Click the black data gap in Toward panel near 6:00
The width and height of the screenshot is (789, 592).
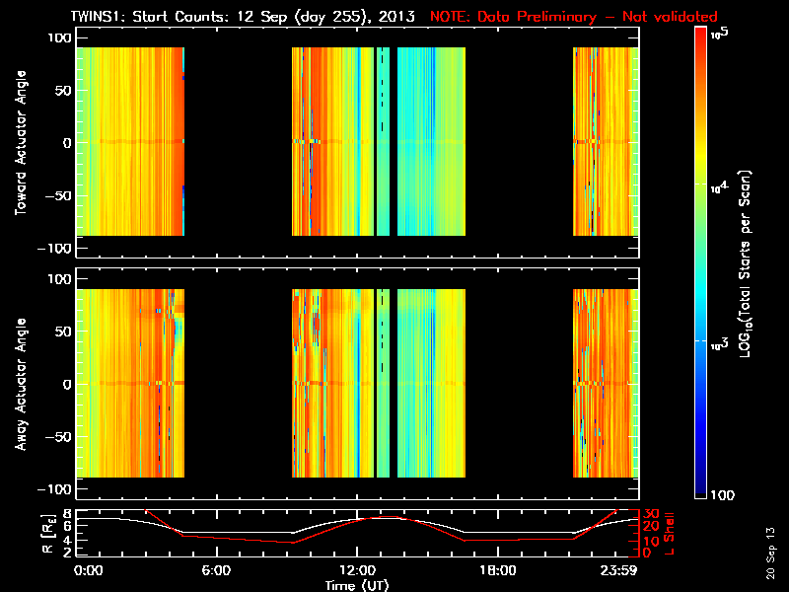(x=238, y=141)
